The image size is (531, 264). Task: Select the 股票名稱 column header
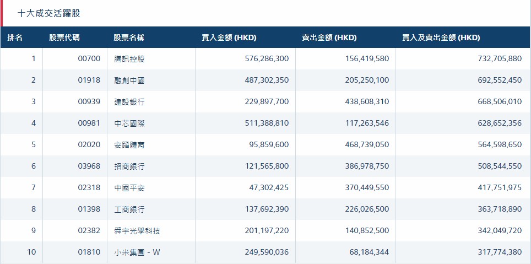129,38
